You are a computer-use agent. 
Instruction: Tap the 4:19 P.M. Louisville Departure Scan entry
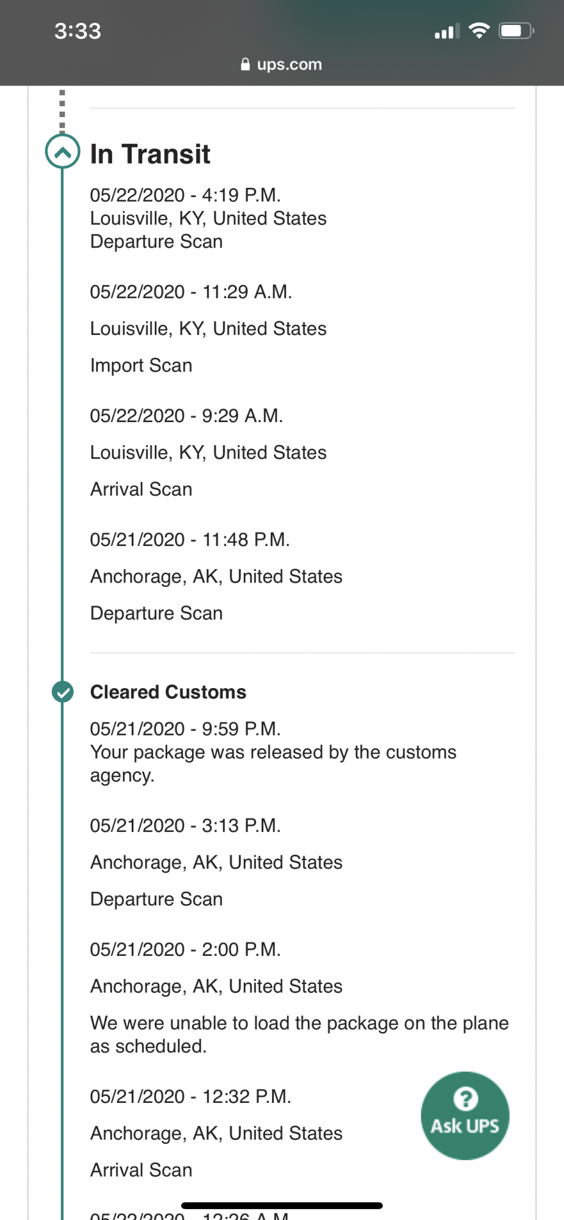click(x=209, y=218)
